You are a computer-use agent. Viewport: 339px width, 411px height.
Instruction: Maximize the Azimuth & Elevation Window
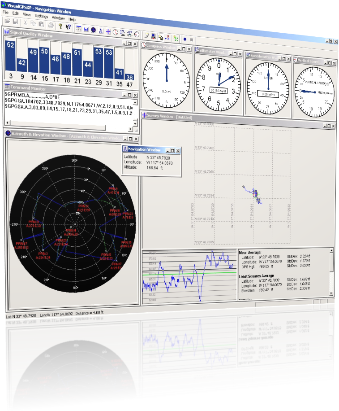pos(130,139)
